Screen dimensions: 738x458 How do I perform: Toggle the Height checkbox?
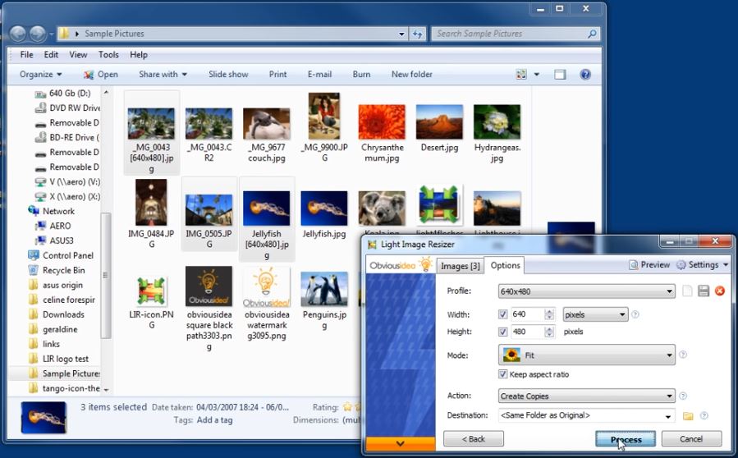tap(502, 332)
